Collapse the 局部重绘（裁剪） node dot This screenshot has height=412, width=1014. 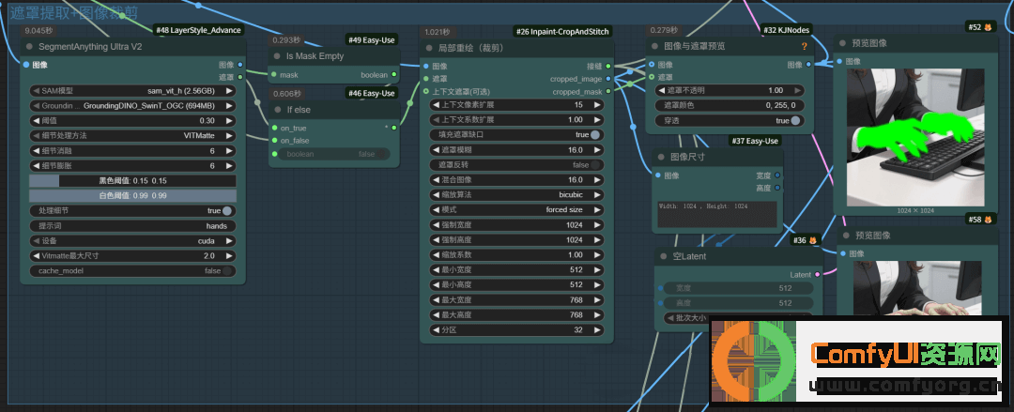click(x=428, y=48)
